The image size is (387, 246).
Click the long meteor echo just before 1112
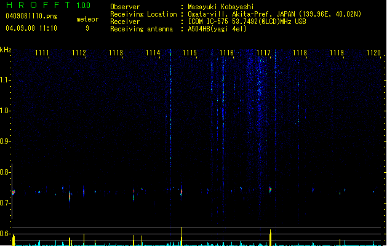tap(70, 197)
